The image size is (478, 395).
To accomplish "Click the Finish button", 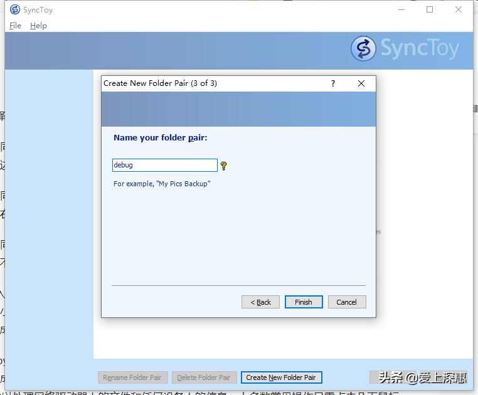I will click(x=304, y=302).
